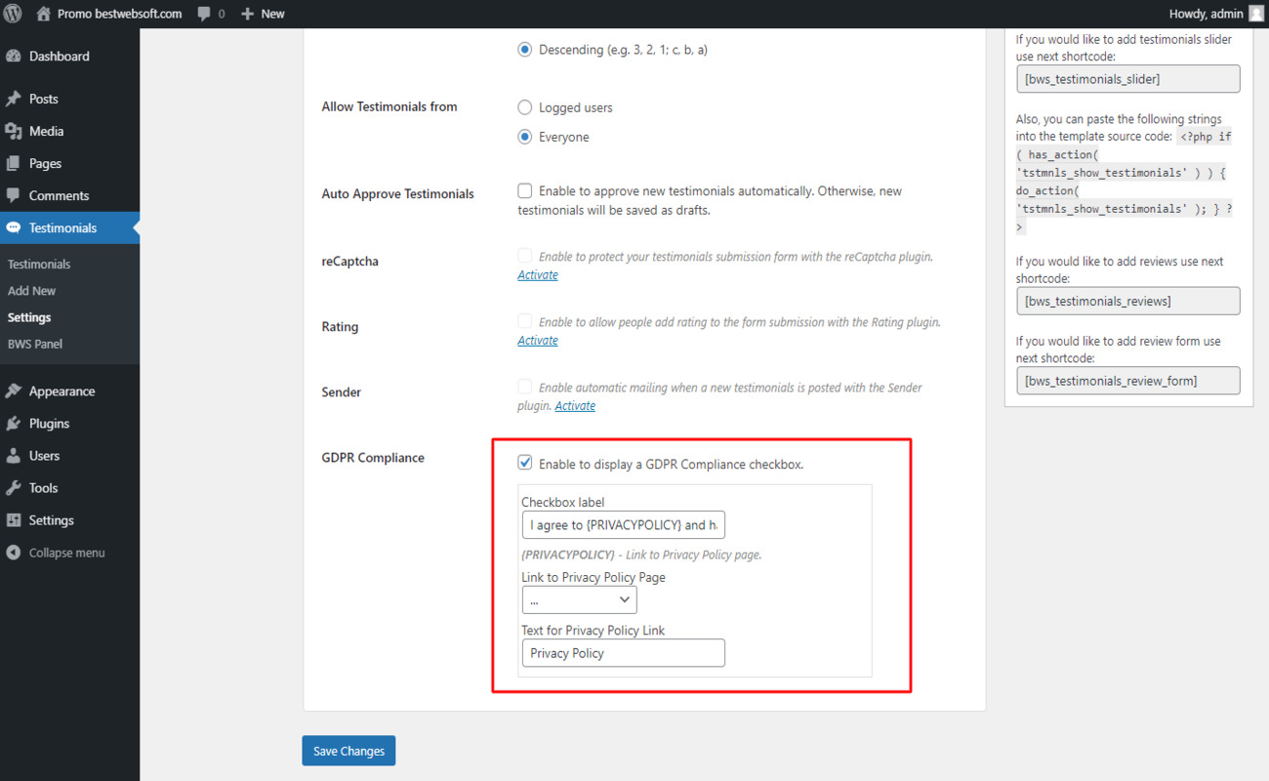Select the Posts pushpin icon
This screenshot has width=1269, height=781.
tap(14, 100)
